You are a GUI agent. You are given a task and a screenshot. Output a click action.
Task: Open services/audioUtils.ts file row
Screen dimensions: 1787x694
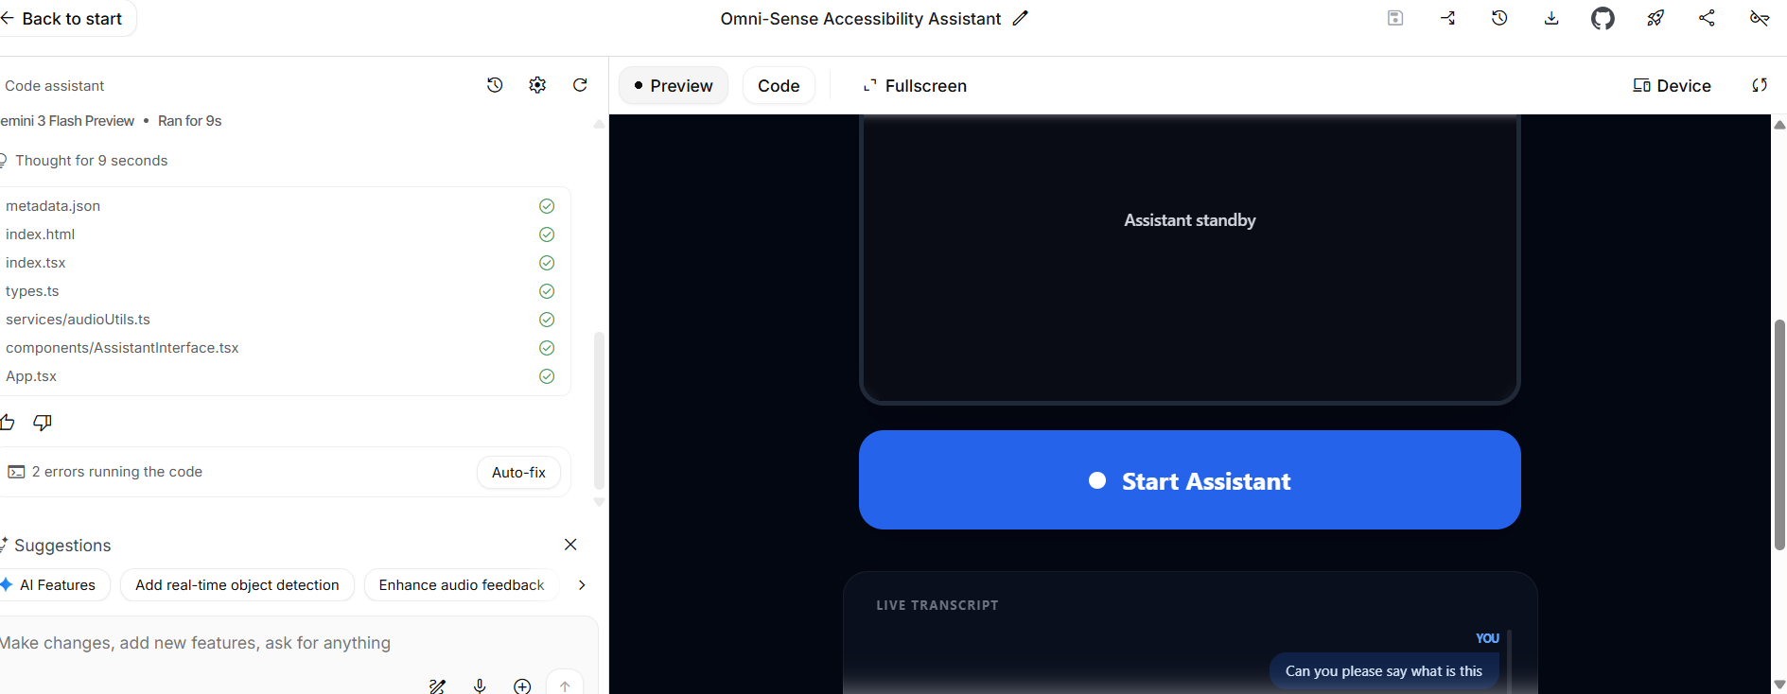280,320
